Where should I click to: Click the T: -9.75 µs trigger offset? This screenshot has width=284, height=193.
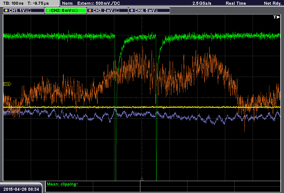pyautogui.click(x=38, y=3)
